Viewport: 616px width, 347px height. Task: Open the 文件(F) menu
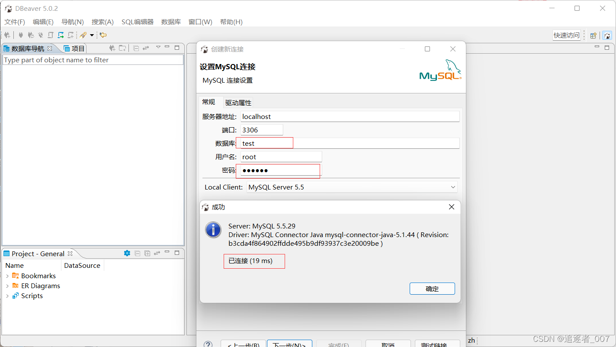pos(15,22)
